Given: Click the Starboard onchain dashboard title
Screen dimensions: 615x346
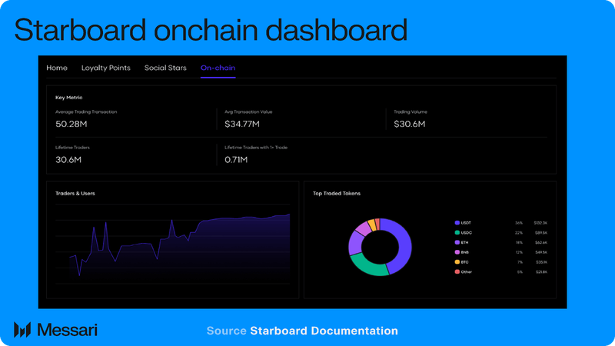Looking at the screenshot, I should [x=211, y=30].
